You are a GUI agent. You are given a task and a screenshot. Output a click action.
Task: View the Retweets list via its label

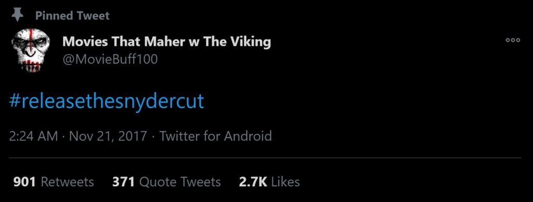(x=67, y=182)
